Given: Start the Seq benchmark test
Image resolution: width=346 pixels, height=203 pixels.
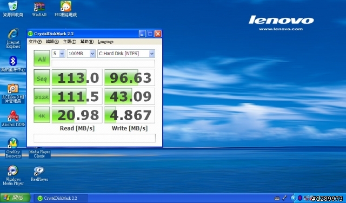Looking at the screenshot, I should click(x=42, y=78).
